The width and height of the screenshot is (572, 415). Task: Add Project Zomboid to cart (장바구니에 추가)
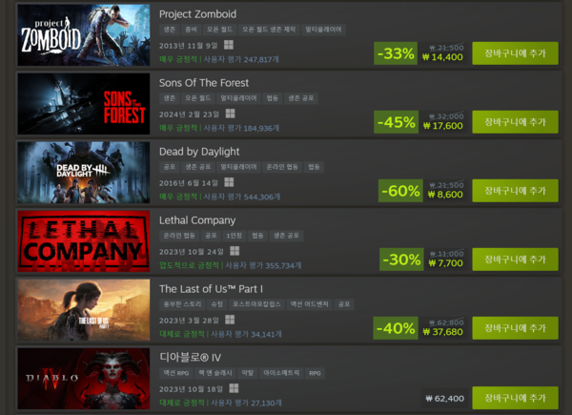[x=515, y=53]
